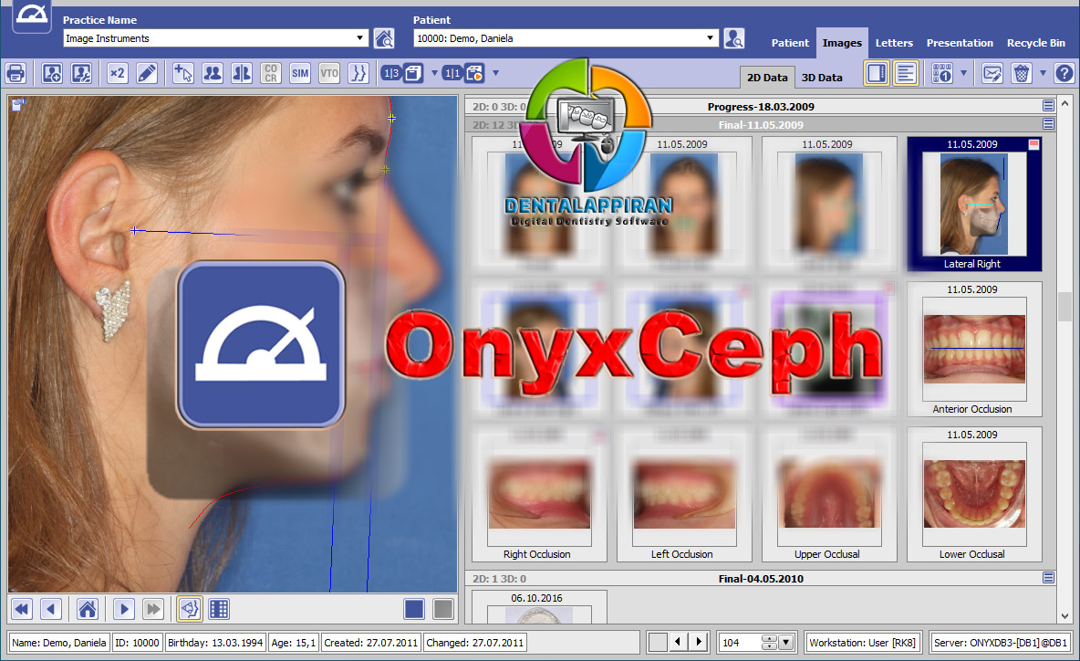Click the status bar small left arrow button
The image size is (1080, 661).
[x=678, y=642]
